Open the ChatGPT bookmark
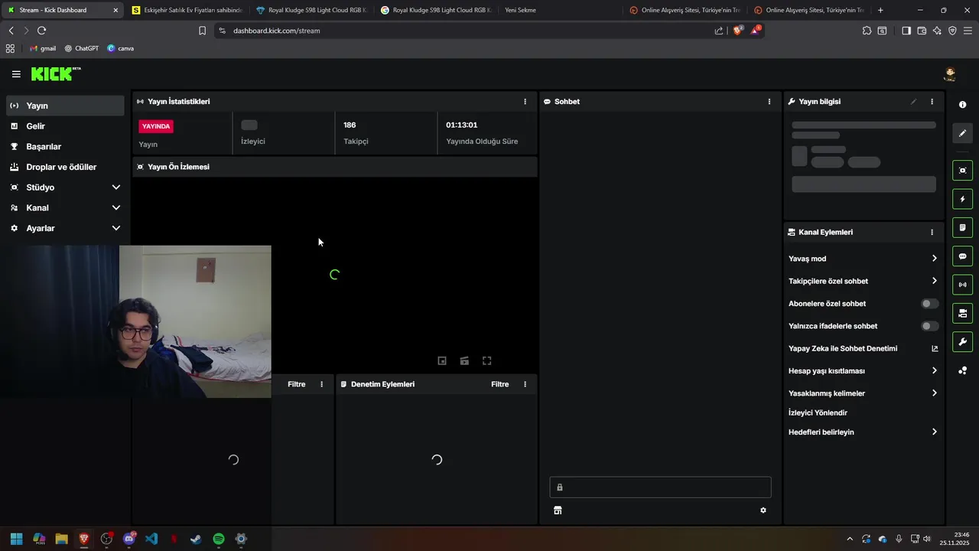The height and width of the screenshot is (551, 979). click(x=81, y=48)
